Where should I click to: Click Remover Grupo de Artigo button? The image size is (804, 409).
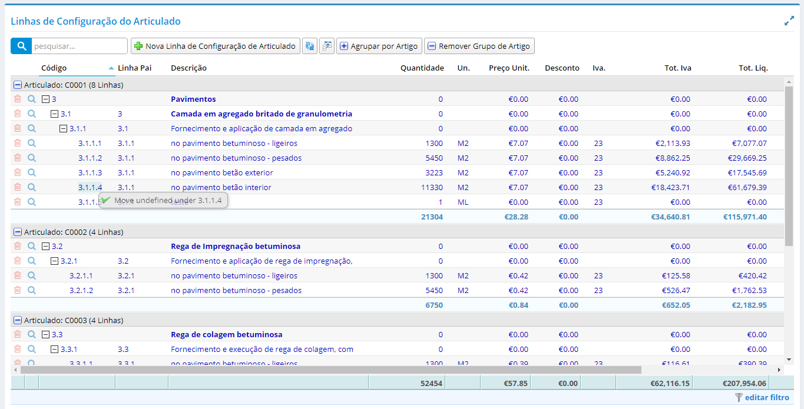pyautogui.click(x=479, y=46)
